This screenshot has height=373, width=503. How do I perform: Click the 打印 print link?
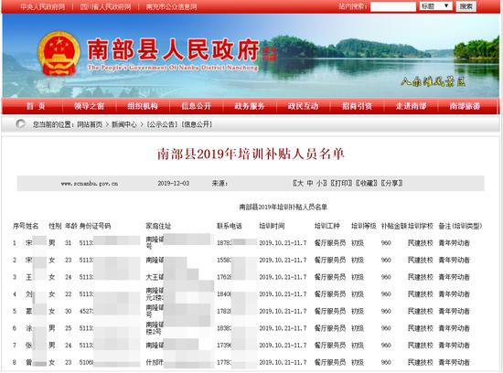coord(341,183)
